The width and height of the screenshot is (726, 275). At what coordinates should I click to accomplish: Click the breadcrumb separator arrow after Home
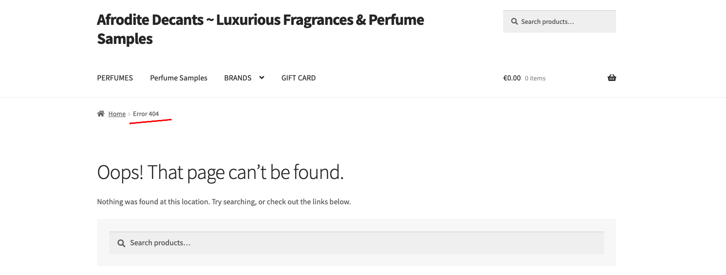(129, 114)
